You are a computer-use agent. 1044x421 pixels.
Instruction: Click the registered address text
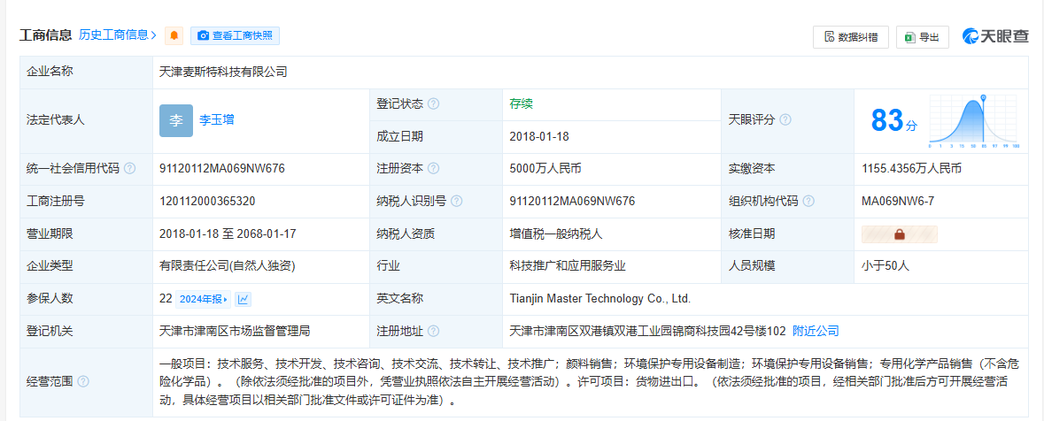(648, 331)
